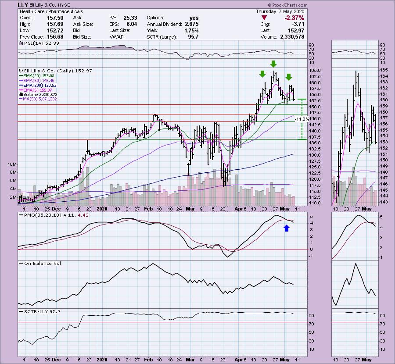This screenshot has height=364, width=395.
Task: Click the 2020 label on the price date axis
Action: click(x=102, y=209)
